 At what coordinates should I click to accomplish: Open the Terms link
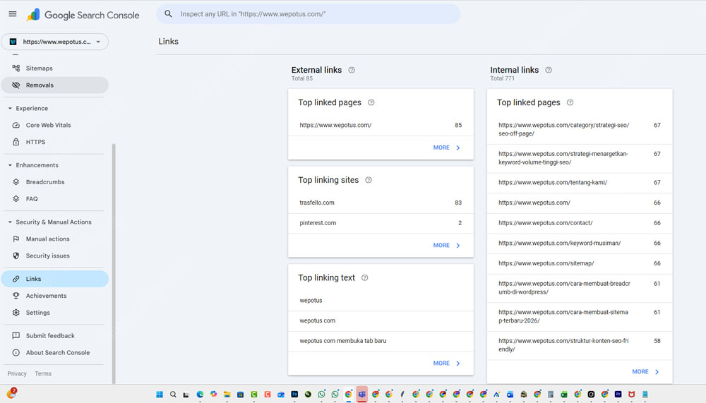pos(43,374)
